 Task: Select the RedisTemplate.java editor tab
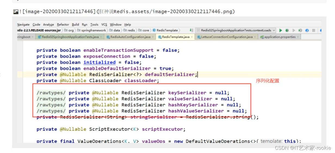pos(175,37)
